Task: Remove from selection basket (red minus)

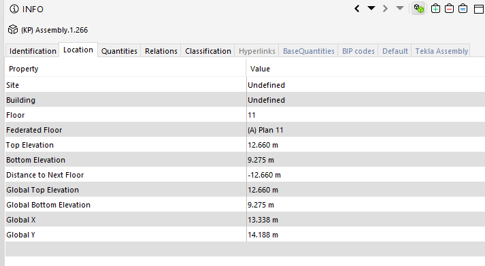Action: tap(449, 9)
